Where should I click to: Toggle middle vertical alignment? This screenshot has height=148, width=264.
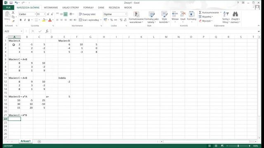pyautogui.click(x=61, y=14)
